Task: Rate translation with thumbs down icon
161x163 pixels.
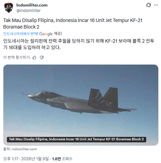Action: (x=42, y=57)
